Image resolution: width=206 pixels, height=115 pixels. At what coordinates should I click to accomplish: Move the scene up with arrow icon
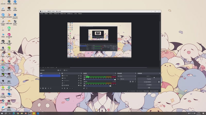point(48,88)
